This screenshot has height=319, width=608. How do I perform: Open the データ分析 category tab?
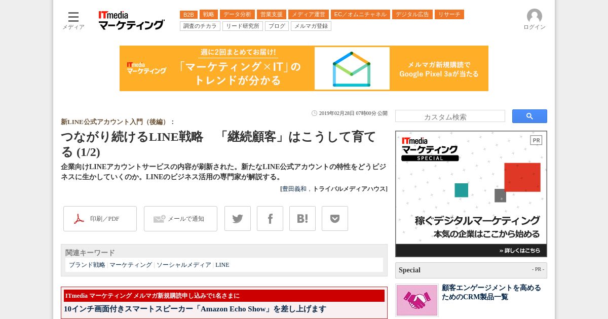point(237,15)
